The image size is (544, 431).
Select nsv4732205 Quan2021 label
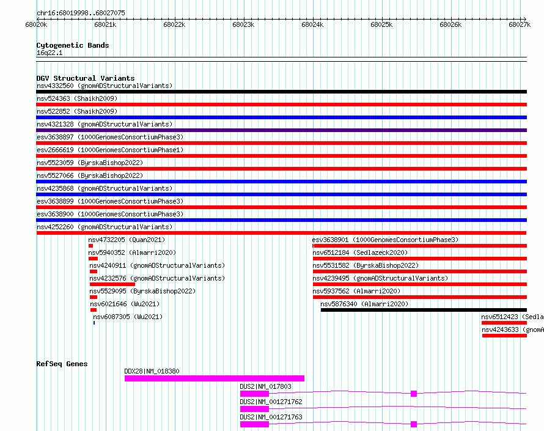pos(127,240)
